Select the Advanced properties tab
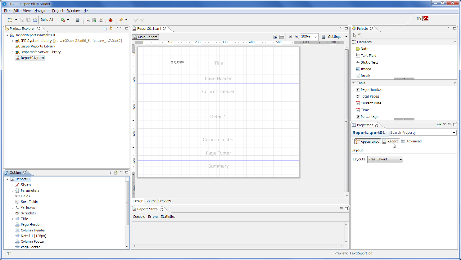Screen dimensions: 461x260 point(411,142)
